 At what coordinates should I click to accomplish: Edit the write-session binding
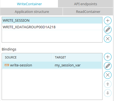click(x=108, y=66)
